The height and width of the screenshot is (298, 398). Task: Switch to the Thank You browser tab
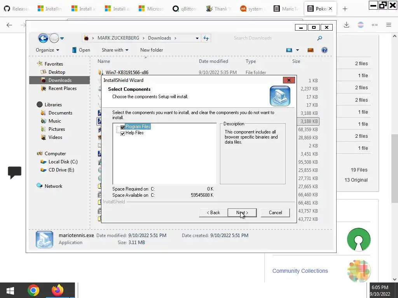click(218, 9)
